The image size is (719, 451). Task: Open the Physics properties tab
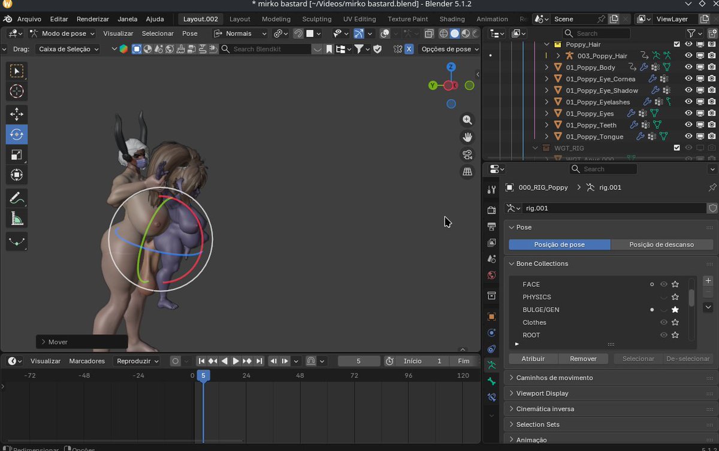coord(491,332)
